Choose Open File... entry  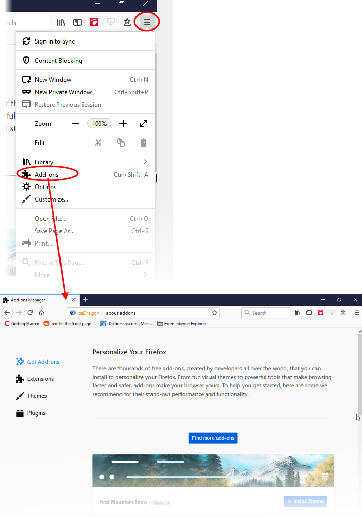pyautogui.click(x=85, y=219)
